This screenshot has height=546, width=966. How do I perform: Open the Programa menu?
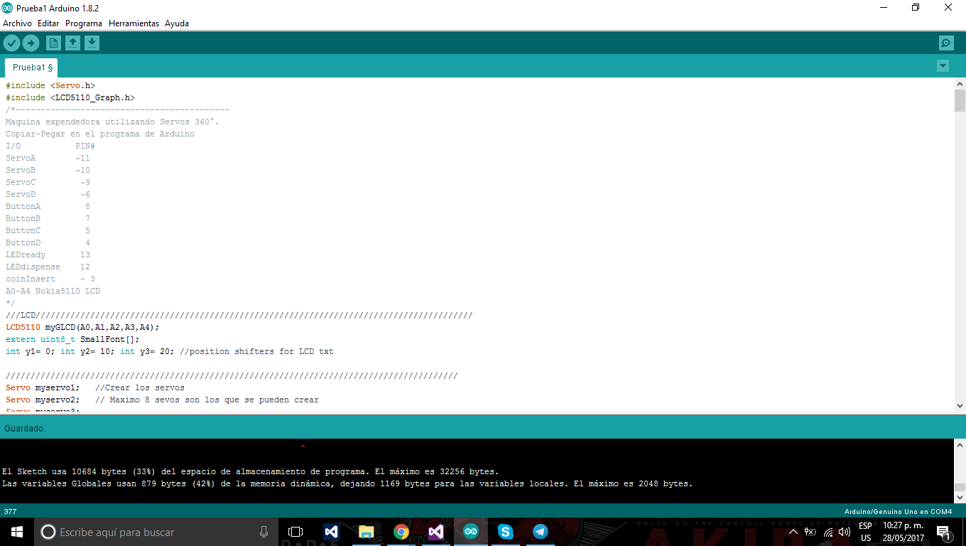coord(84,23)
